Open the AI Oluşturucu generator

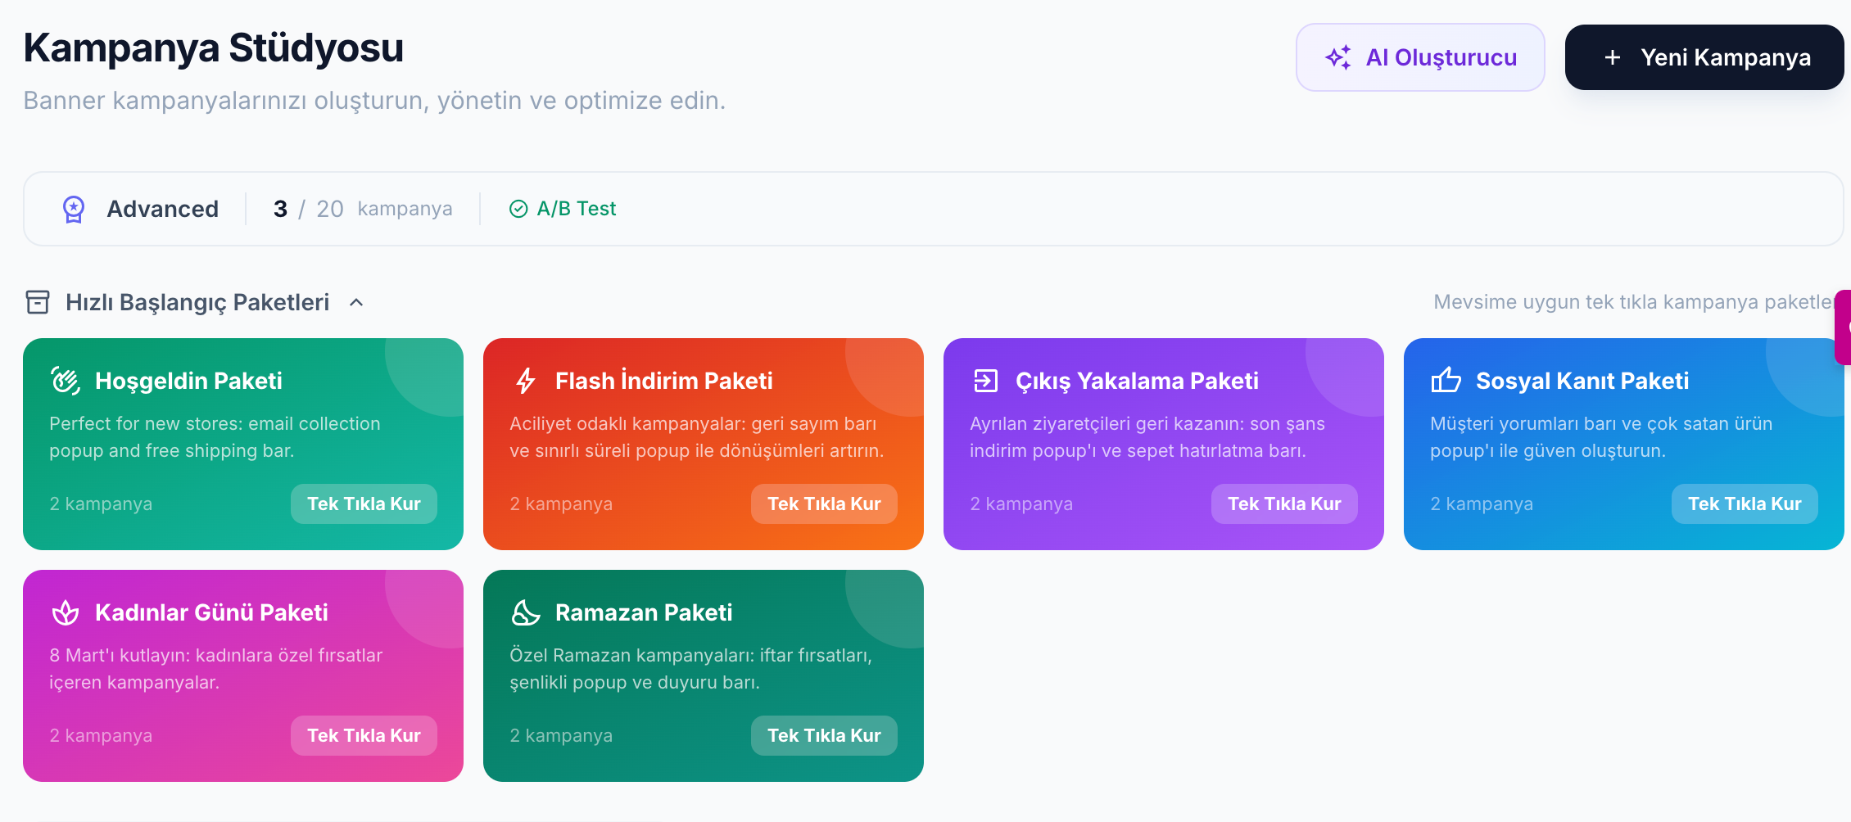pyautogui.click(x=1420, y=57)
